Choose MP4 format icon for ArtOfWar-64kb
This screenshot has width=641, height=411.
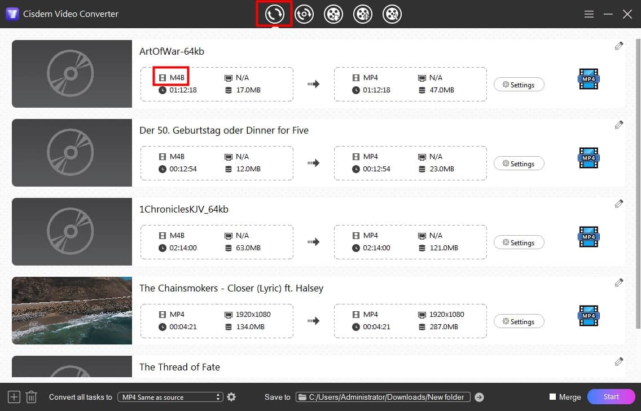(x=589, y=79)
